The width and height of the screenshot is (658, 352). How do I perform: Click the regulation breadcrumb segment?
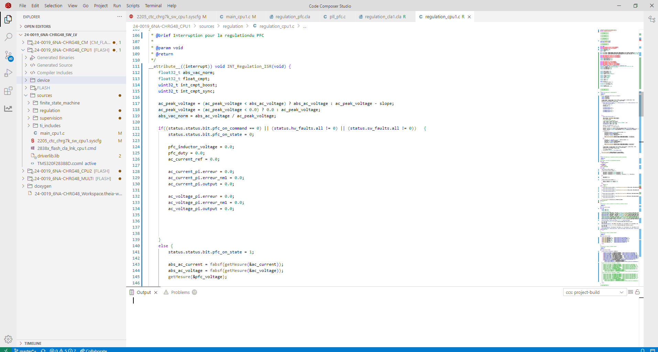click(x=233, y=26)
